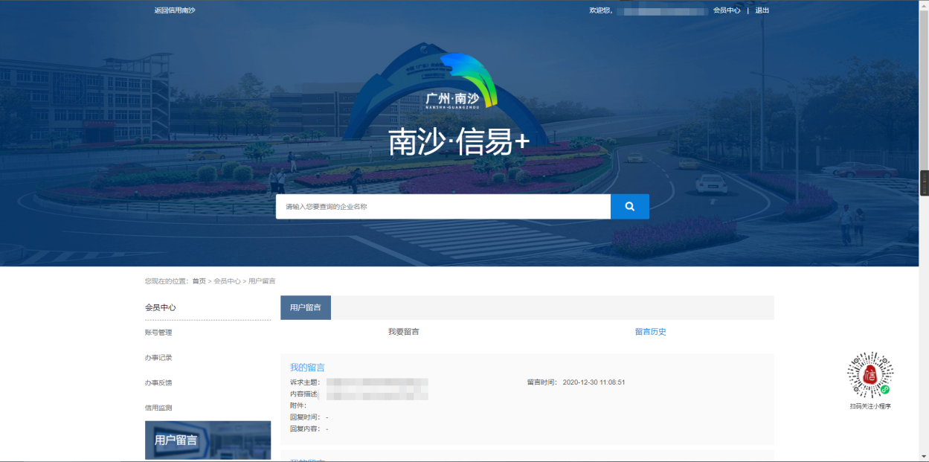Switch to the 用户留言 tab header
The height and width of the screenshot is (462, 929).
(306, 308)
